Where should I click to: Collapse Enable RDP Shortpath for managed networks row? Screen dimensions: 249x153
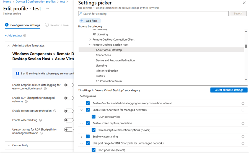81,110
